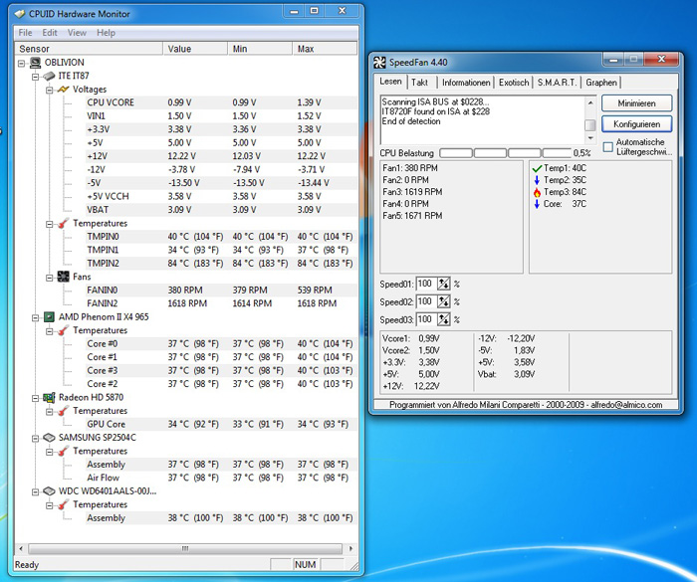
Task: Click the blue down arrow beside Temp2
Action: [x=537, y=180]
